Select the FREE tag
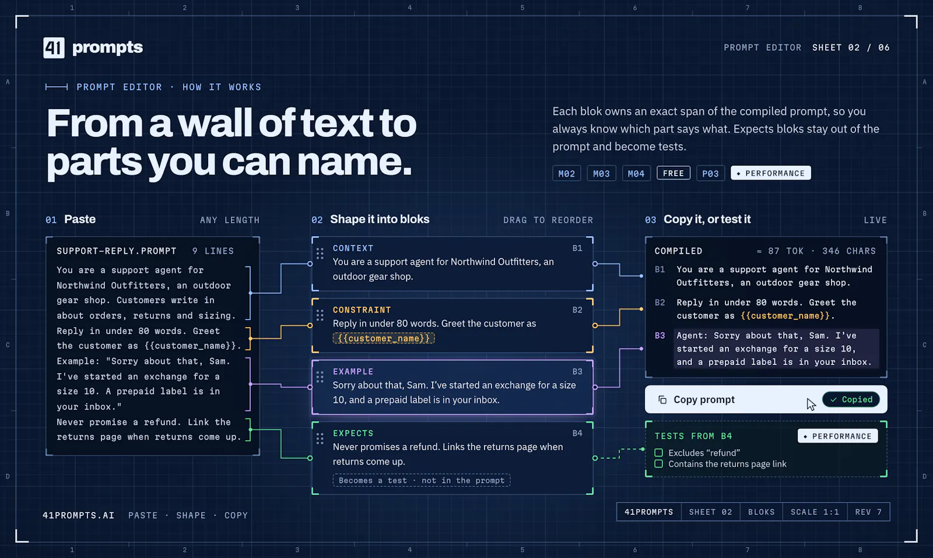The image size is (933, 558). coord(674,173)
